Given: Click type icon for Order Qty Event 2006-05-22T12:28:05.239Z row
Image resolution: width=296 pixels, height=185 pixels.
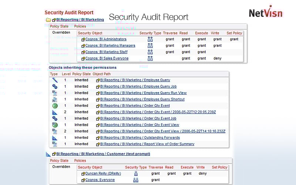Looking at the screenshot, I should [54, 112].
